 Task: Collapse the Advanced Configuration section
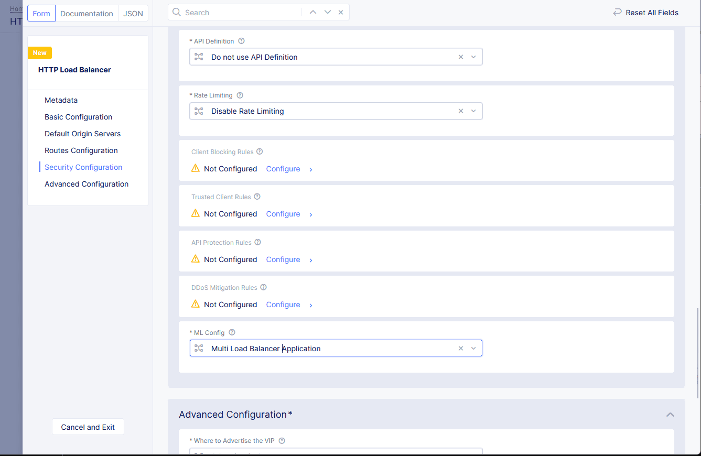click(670, 415)
